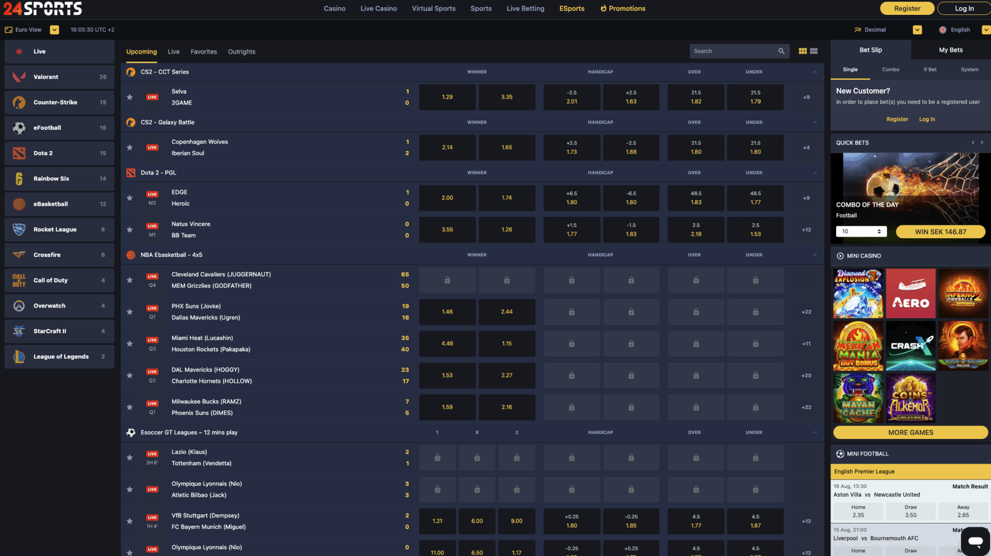Adjust the combo stake amount stepper
This screenshot has width=991, height=556.
(879, 232)
